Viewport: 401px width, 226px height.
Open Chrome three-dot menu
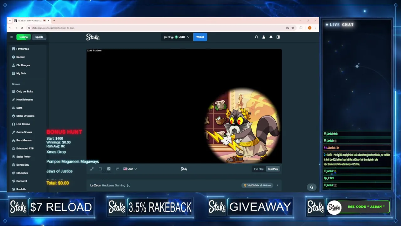coord(315,28)
